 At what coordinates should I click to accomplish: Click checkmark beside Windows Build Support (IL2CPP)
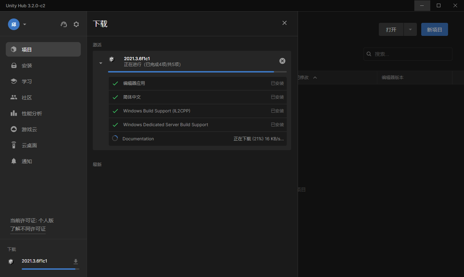[115, 111]
